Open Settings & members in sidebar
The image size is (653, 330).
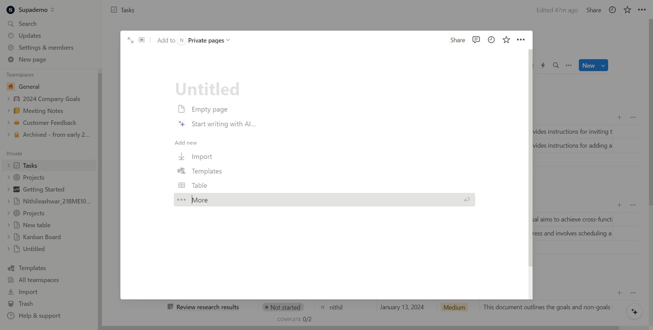click(x=46, y=48)
